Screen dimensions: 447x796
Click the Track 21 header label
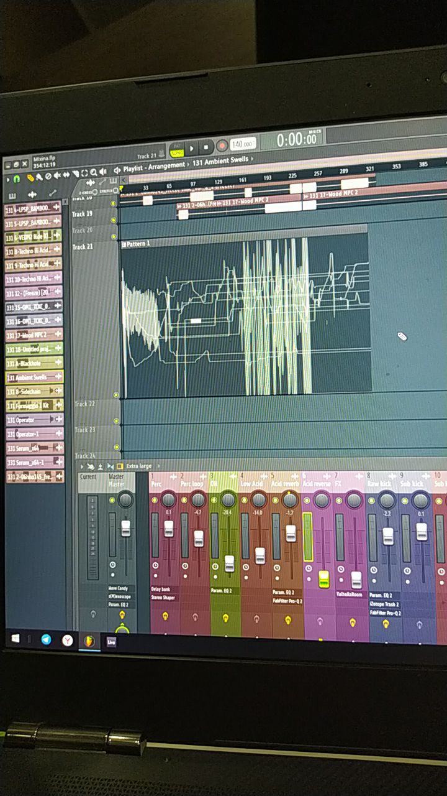coord(83,247)
